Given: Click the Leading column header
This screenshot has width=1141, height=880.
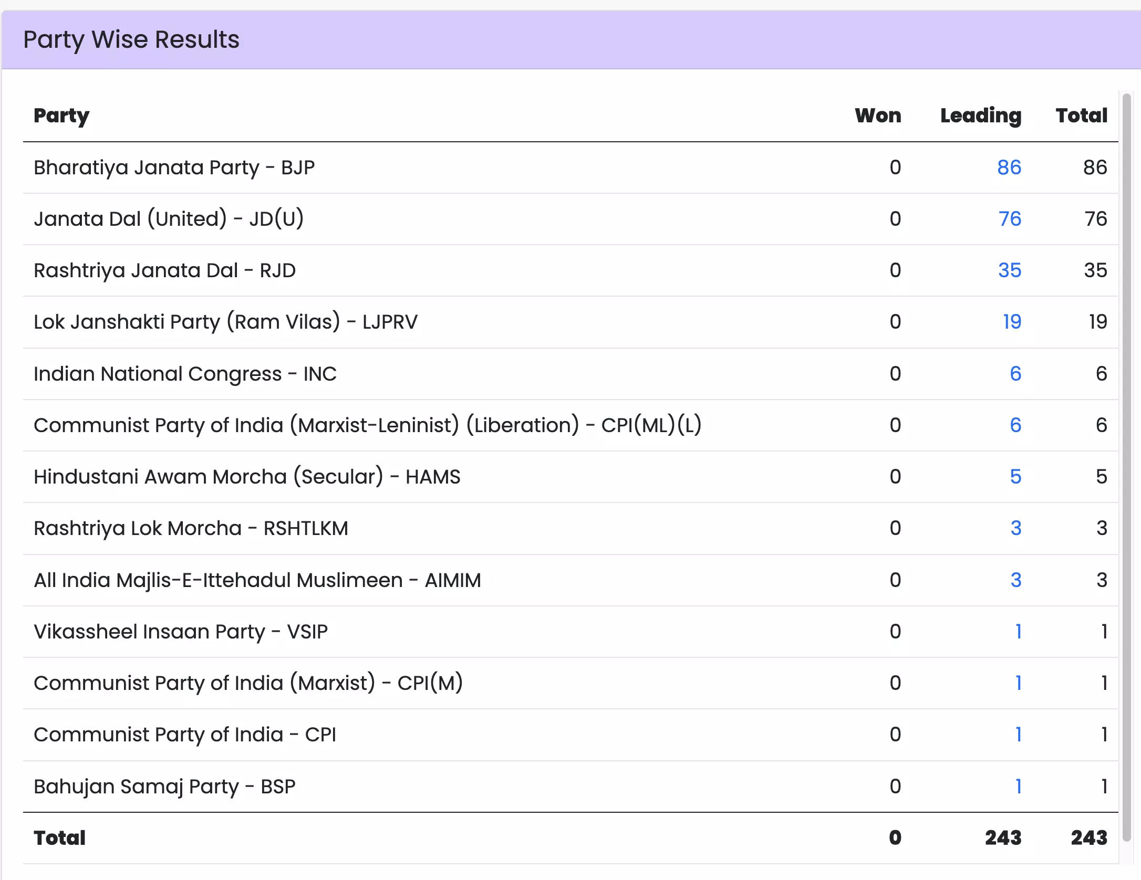Looking at the screenshot, I should coord(980,116).
